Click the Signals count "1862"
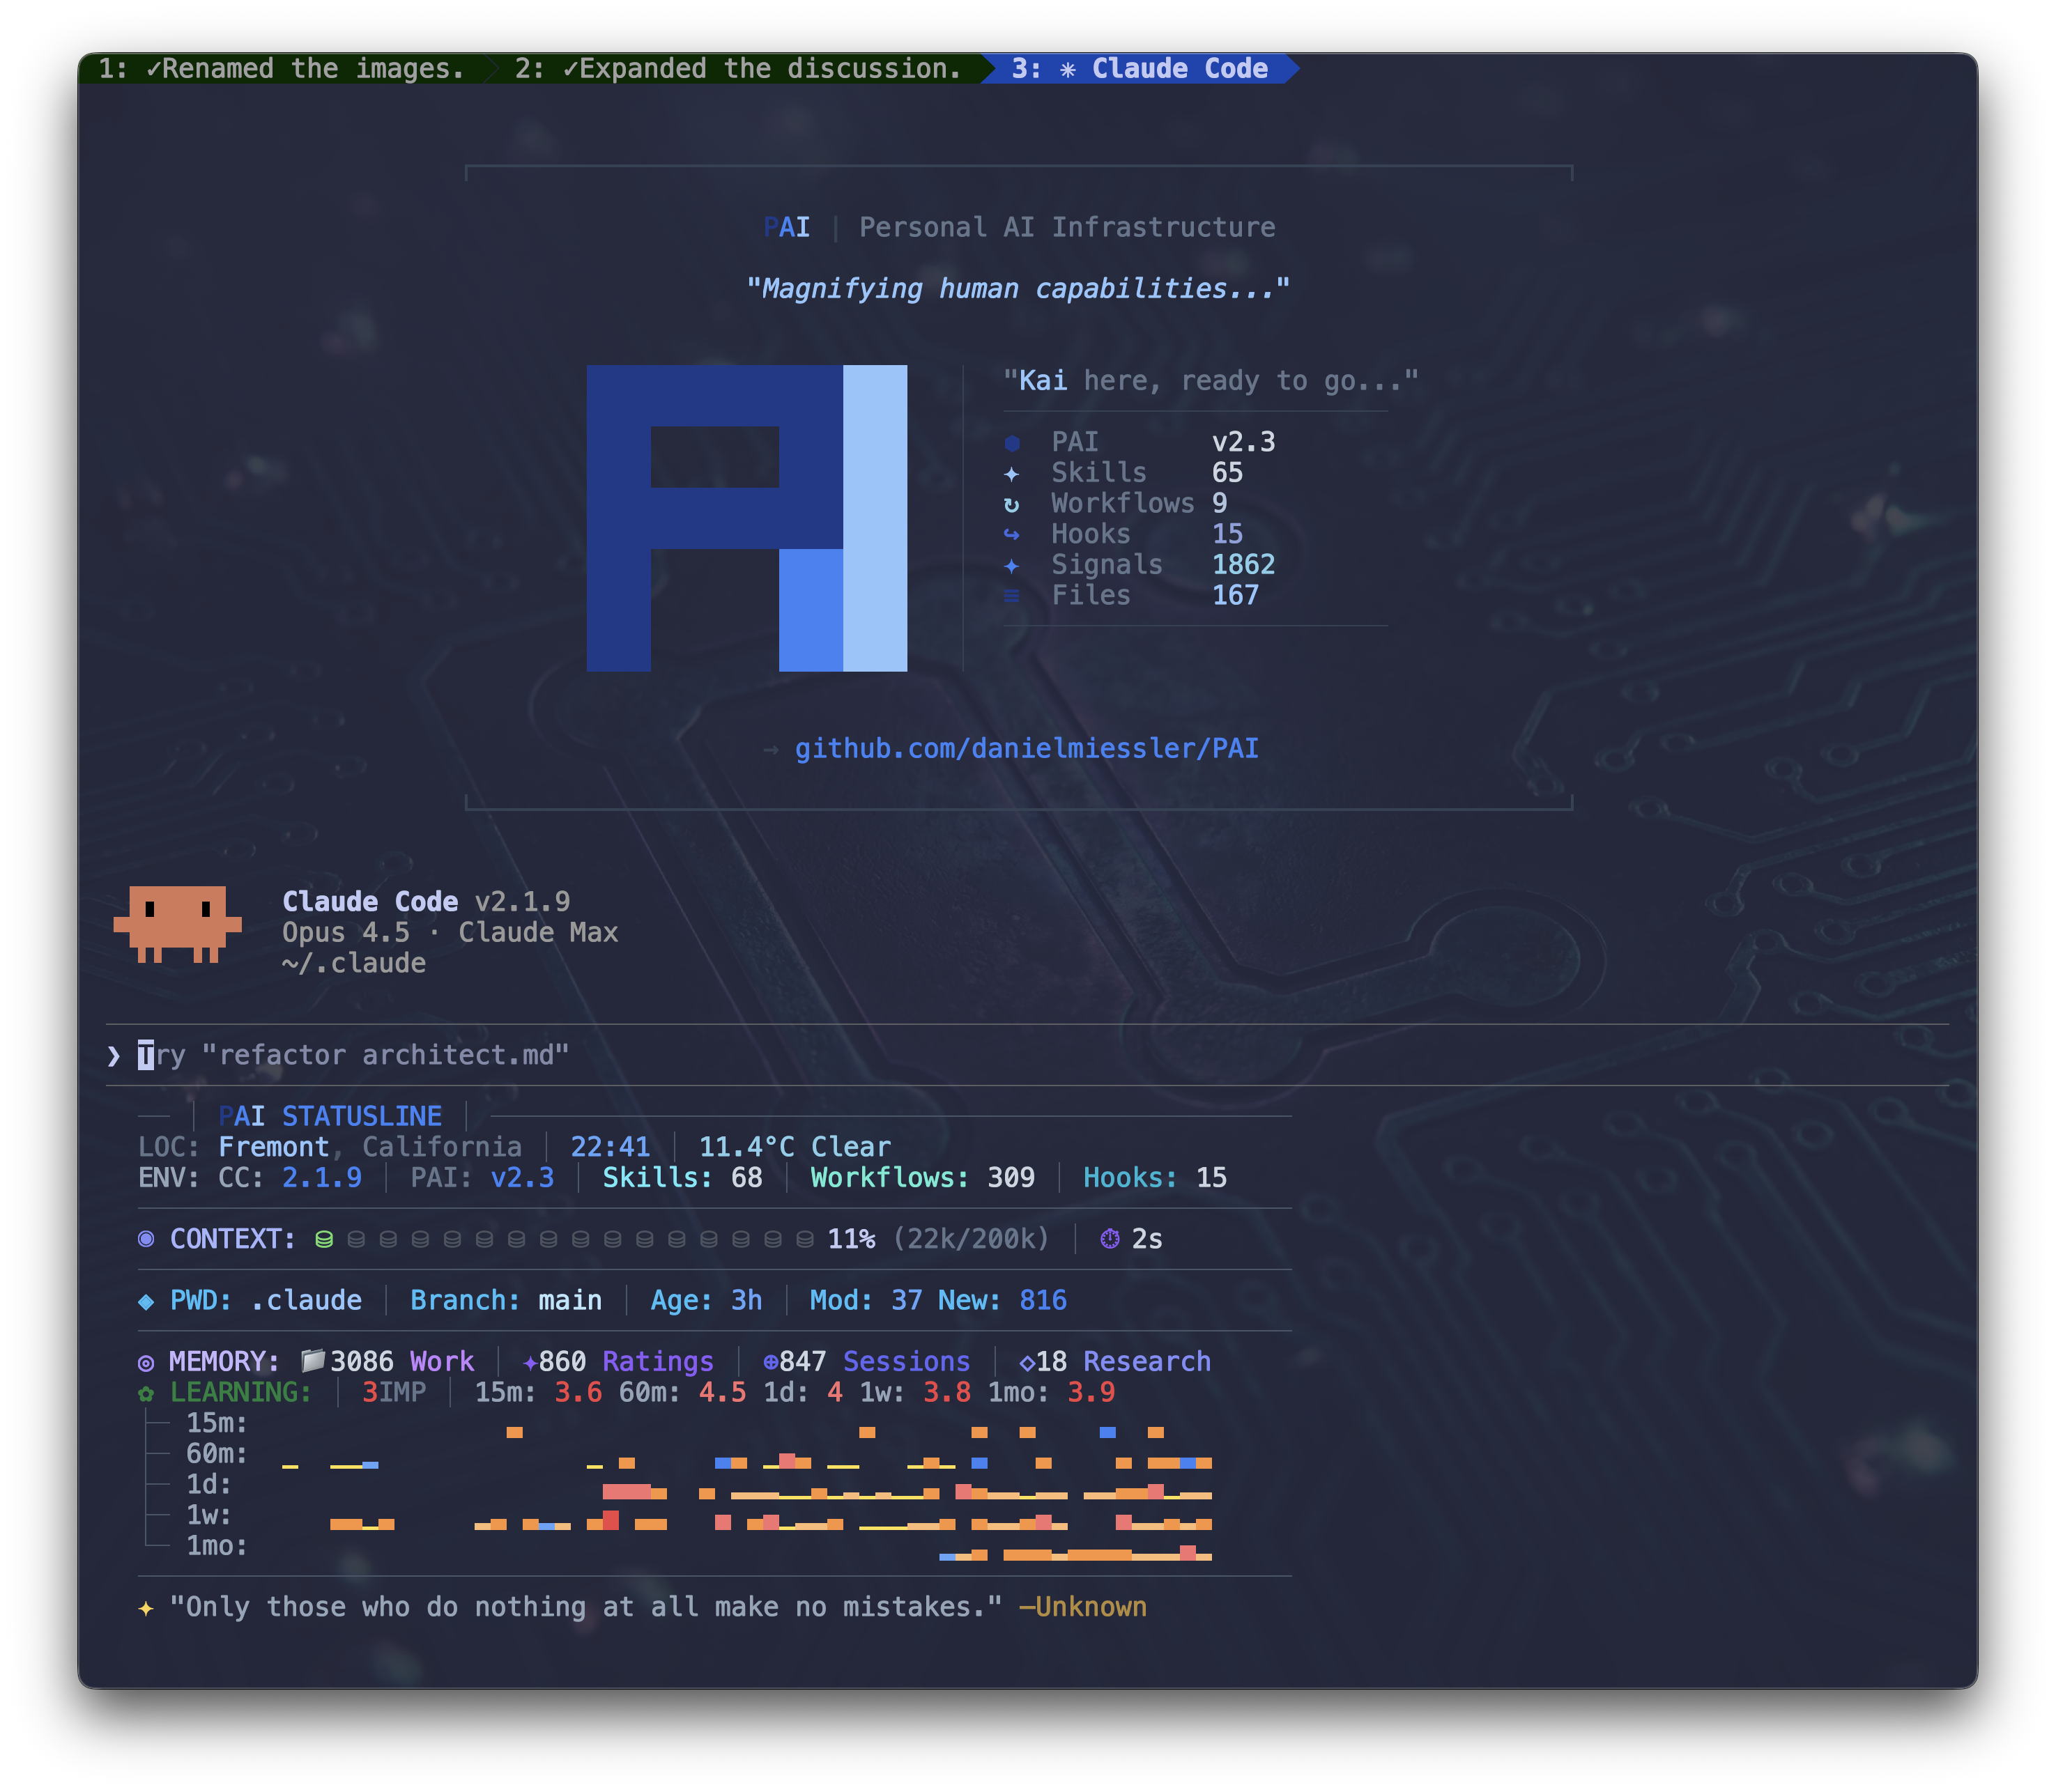This screenshot has width=2056, height=1792. (x=1243, y=565)
